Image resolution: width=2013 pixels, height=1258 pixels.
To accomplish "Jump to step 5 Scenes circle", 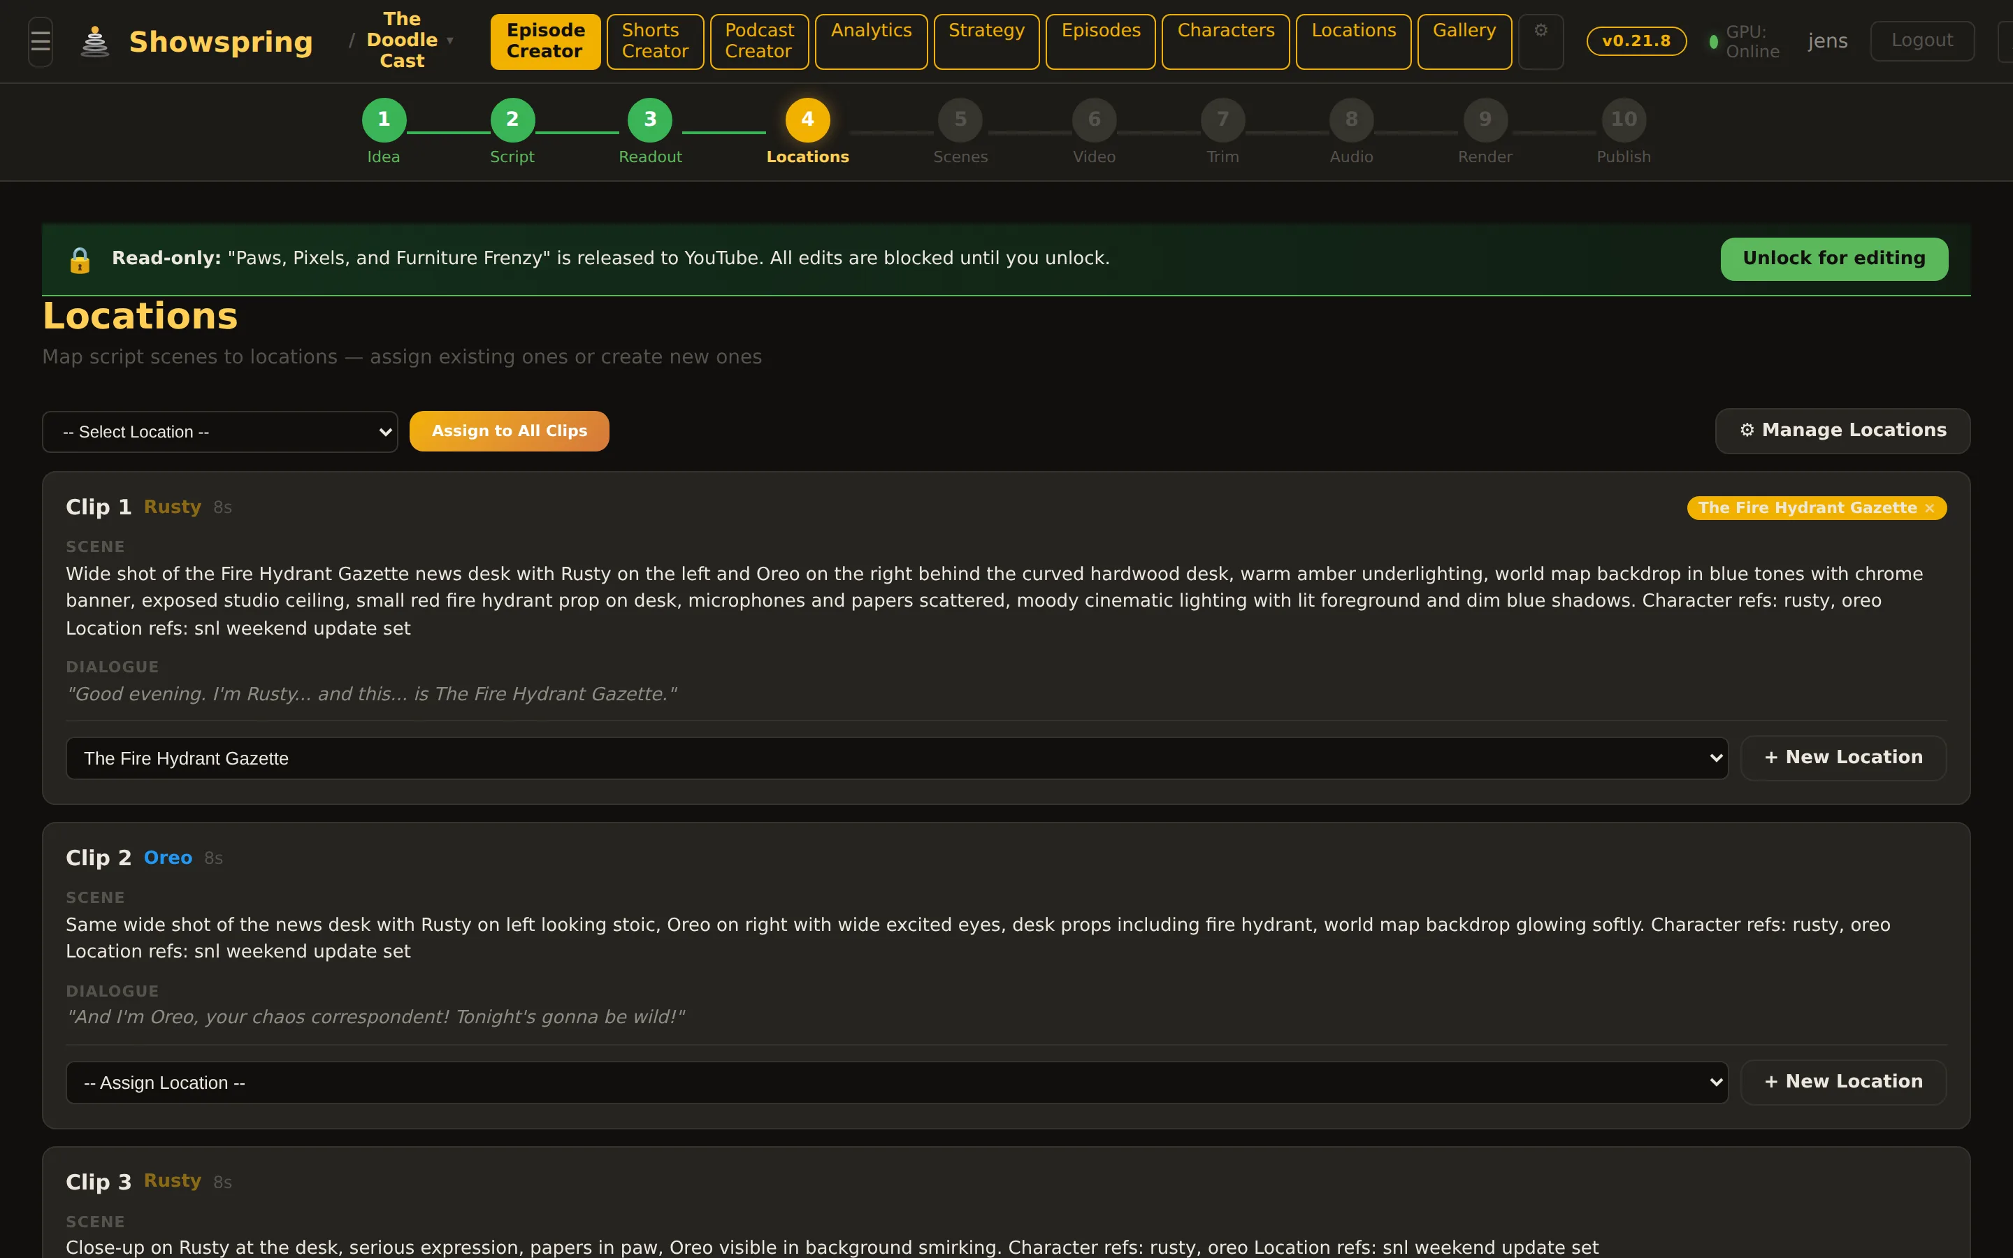I will 961,120.
